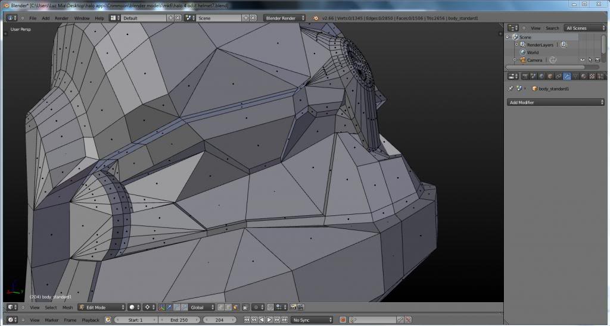Open the Mesh menu
The width and height of the screenshot is (610, 326).
click(x=67, y=308)
